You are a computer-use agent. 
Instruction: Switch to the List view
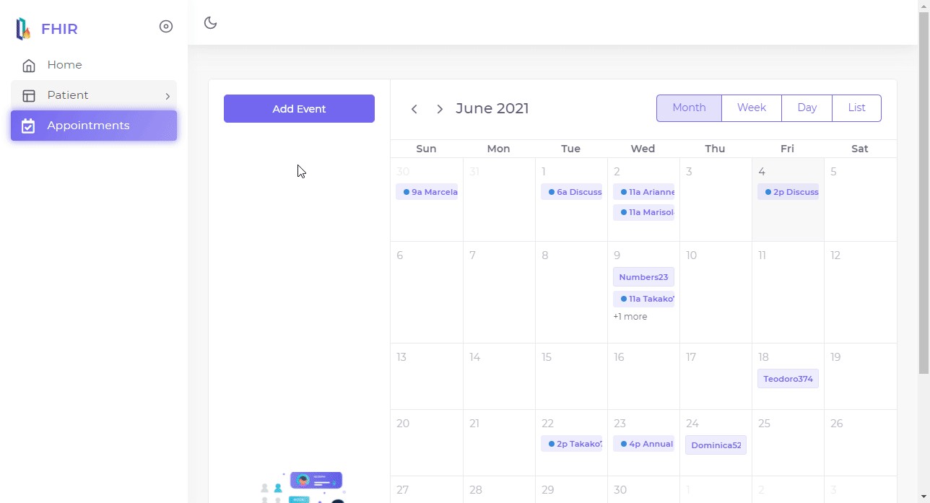coord(856,108)
